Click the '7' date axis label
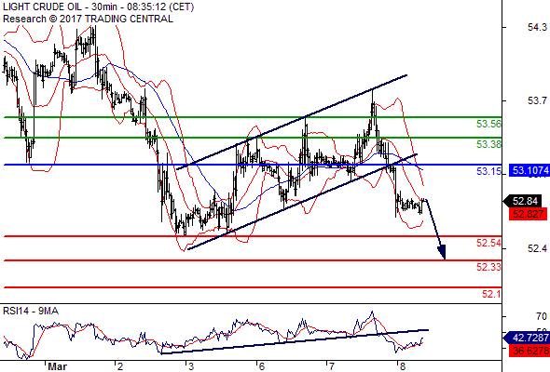 (332, 366)
